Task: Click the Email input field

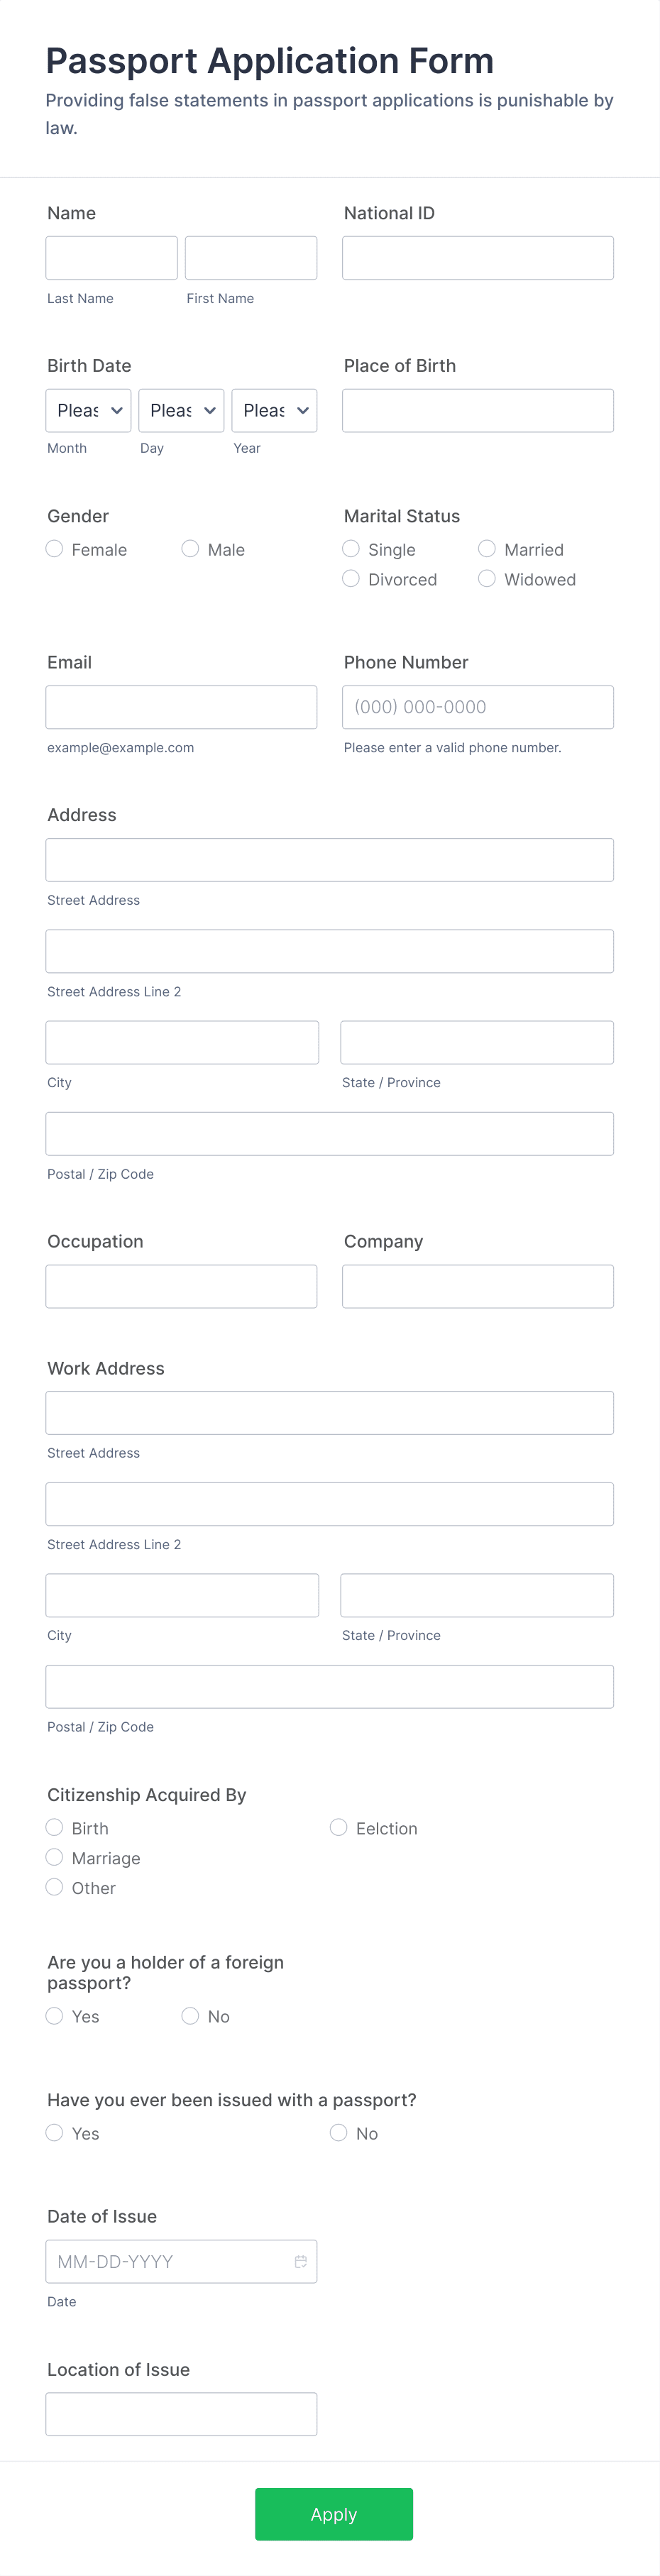Action: 181,707
